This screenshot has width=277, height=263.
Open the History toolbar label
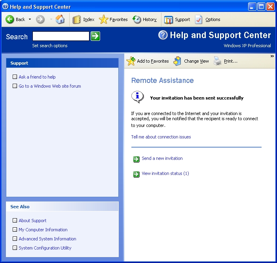point(150,19)
